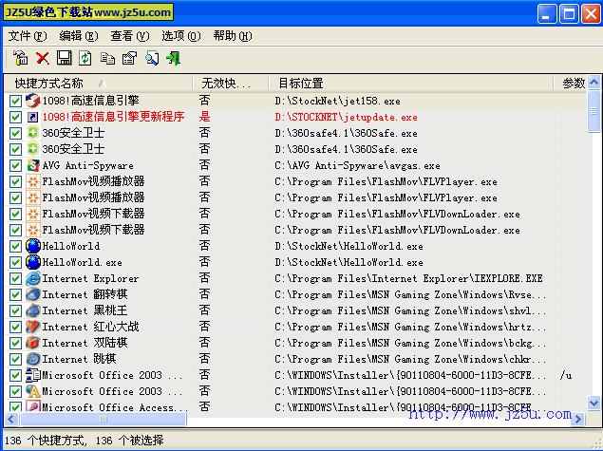The image size is (603, 451).
Task: Open the 文件(F) menu
Action: pyautogui.click(x=28, y=36)
